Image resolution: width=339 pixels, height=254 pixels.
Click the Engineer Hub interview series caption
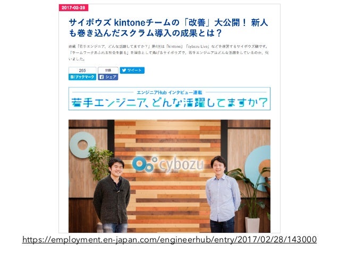170,93
